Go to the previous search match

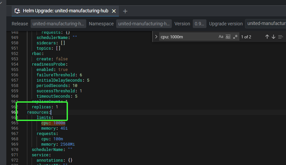pos(267,37)
